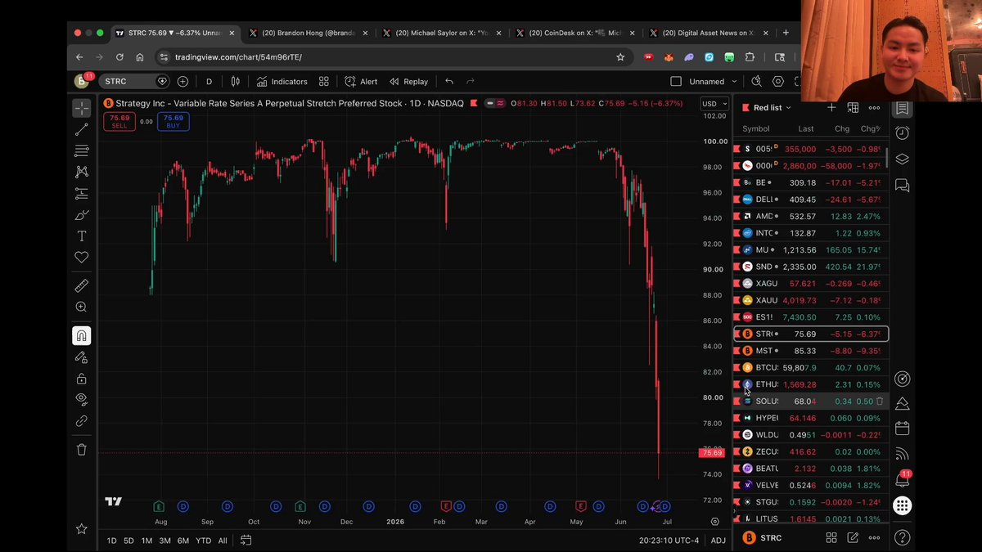Open the layout templates grid icon

pos(324,82)
